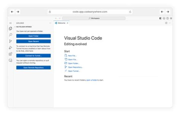Image resolution: width=180 pixels, height=115 pixels.
Task: Click the 'You have not yet opened a folder' text
Action: tap(30, 31)
